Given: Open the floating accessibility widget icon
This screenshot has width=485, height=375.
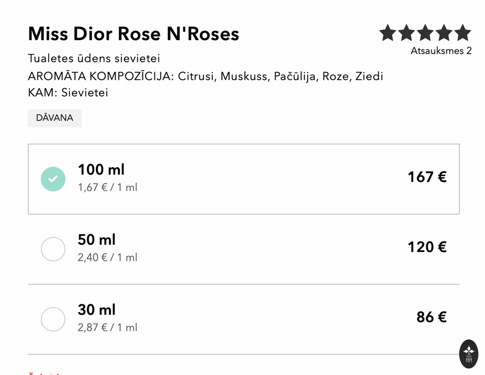Looking at the screenshot, I should 469,354.
